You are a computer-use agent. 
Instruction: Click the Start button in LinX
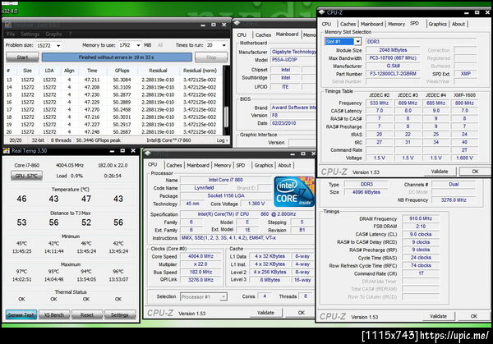pyautogui.click(x=22, y=57)
